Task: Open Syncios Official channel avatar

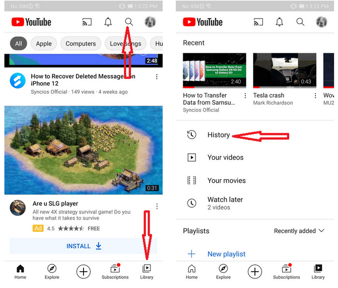Action: pyautogui.click(x=18, y=81)
